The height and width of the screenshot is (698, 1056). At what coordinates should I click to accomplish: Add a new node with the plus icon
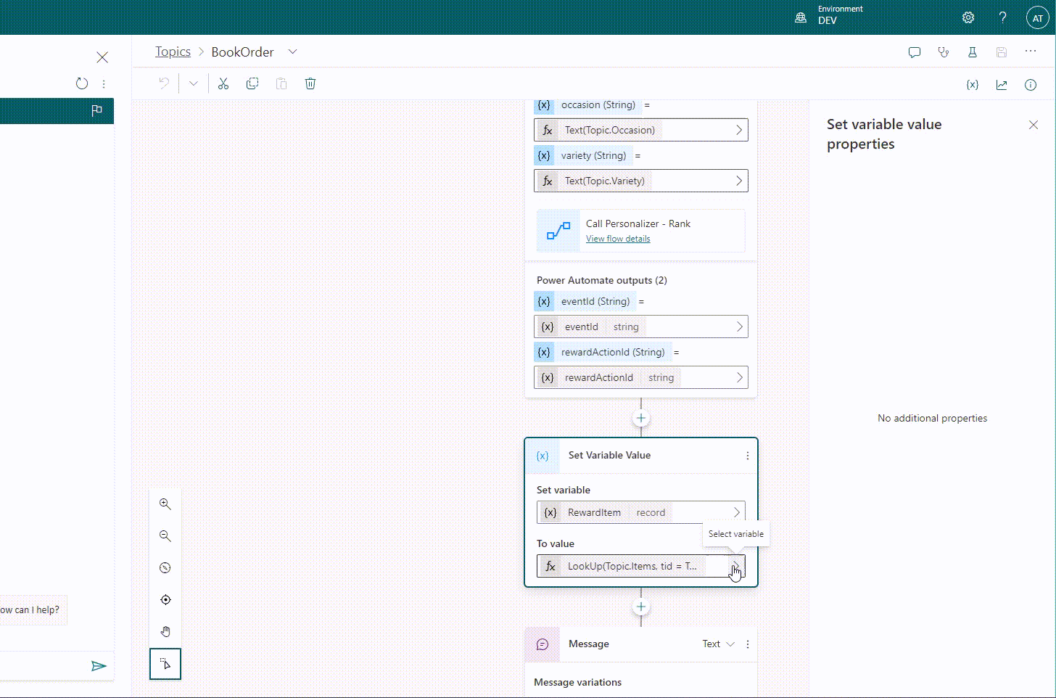pyautogui.click(x=640, y=418)
